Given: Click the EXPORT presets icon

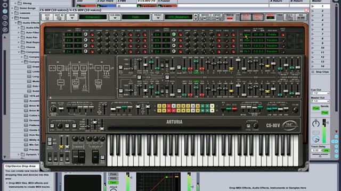Looking at the screenshot, I should tap(217, 18).
